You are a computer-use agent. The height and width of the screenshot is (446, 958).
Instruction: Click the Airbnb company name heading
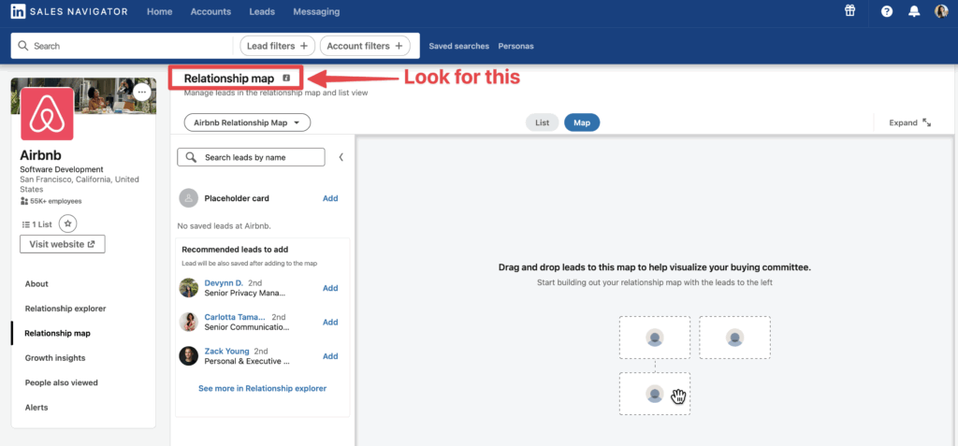41,154
